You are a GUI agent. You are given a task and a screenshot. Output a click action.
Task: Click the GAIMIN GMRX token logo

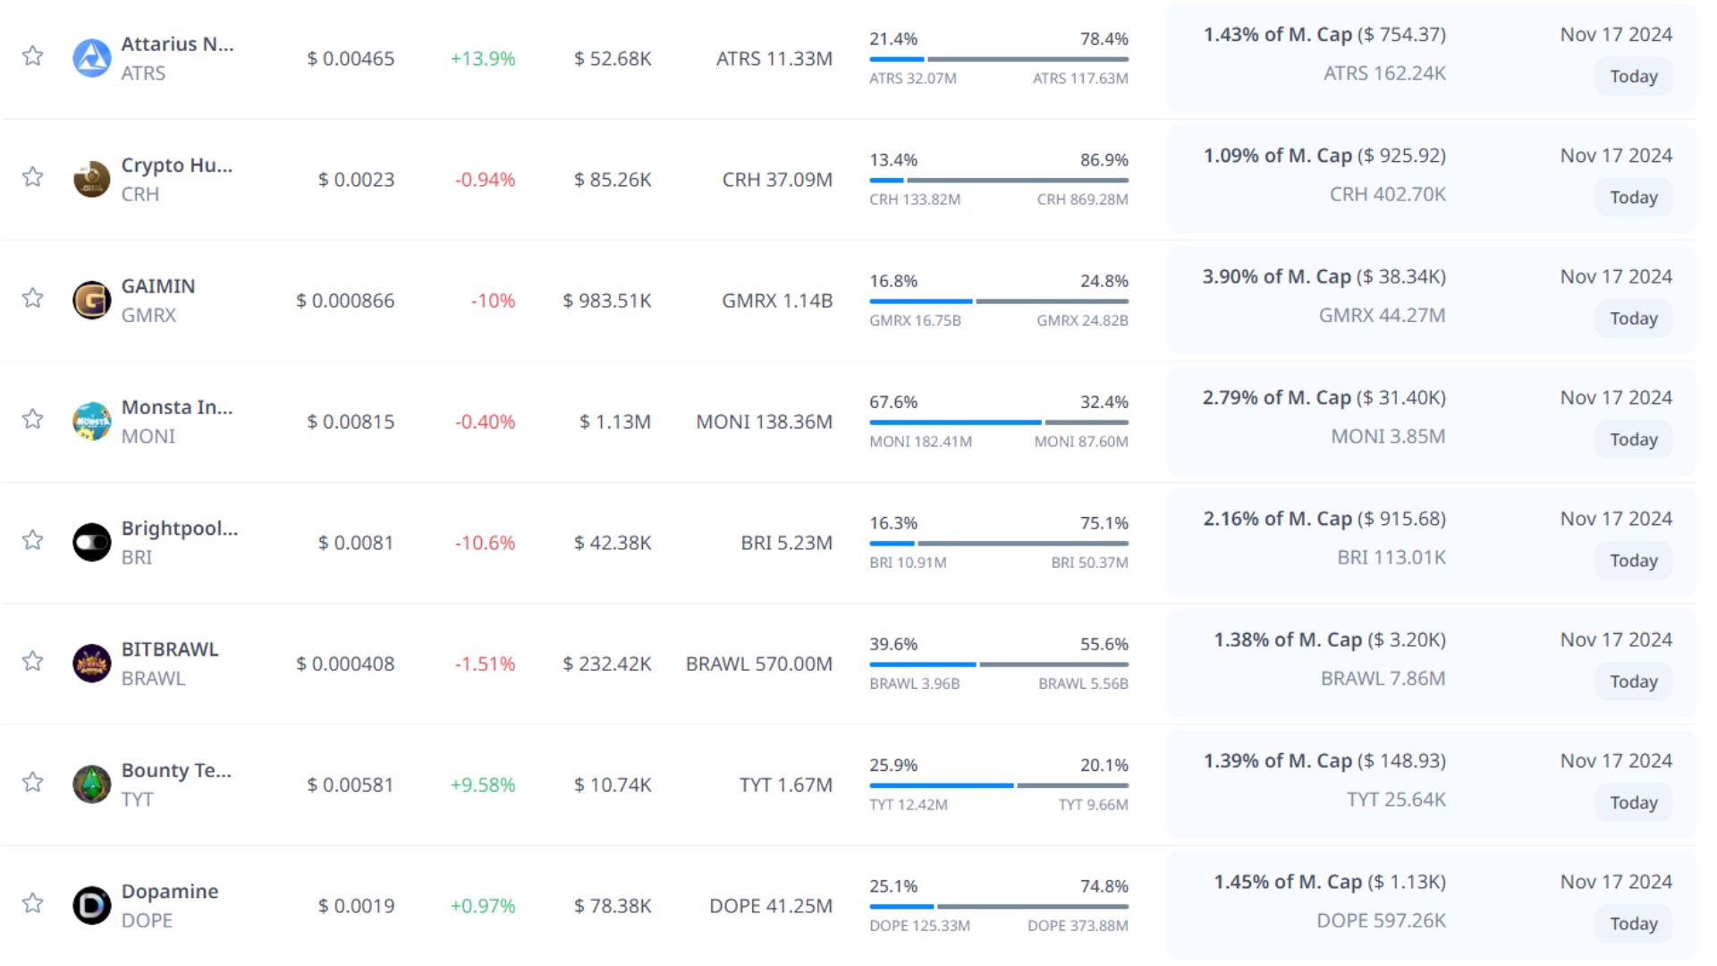pos(91,301)
